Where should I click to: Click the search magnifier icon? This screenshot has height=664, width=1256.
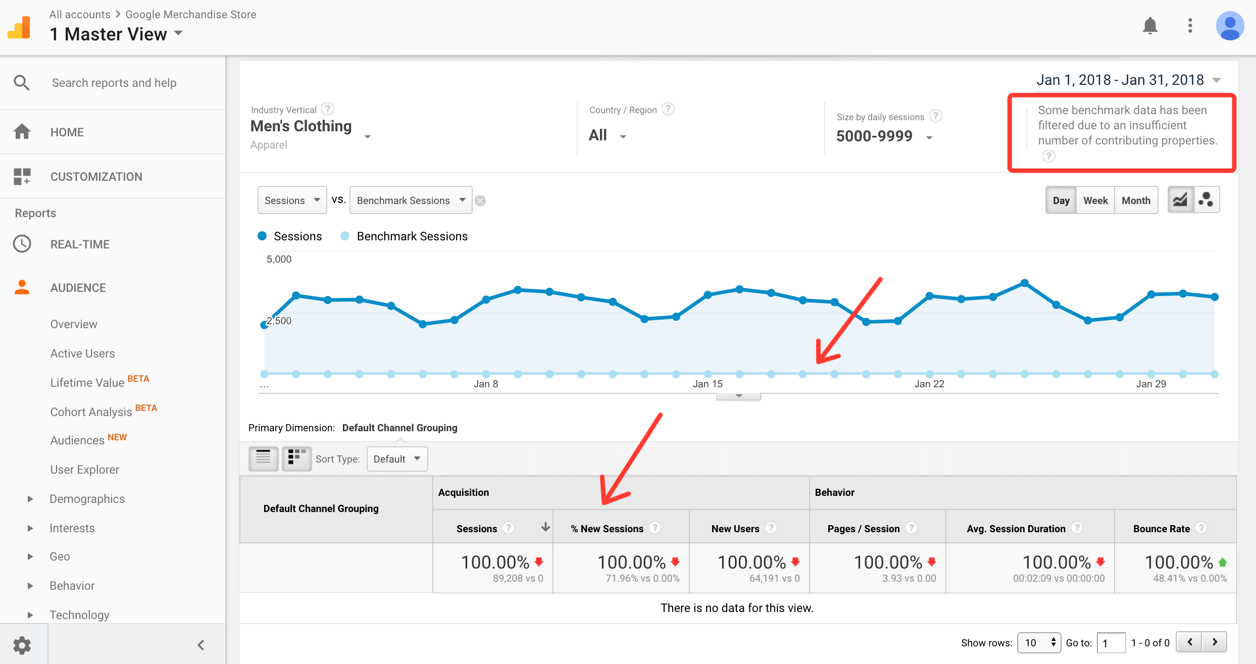pyautogui.click(x=21, y=82)
